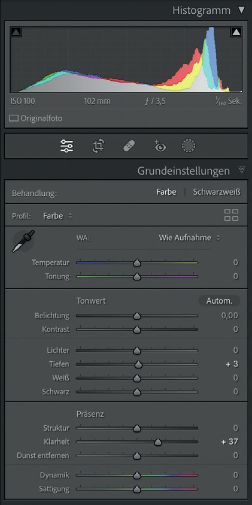Select the Crop overlay tool
Screen dimensions: 252x505
point(98,146)
